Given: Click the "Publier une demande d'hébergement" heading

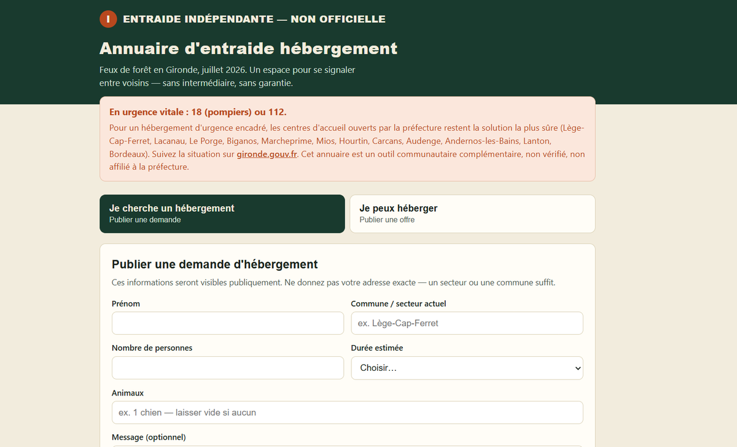Looking at the screenshot, I should click(x=215, y=265).
